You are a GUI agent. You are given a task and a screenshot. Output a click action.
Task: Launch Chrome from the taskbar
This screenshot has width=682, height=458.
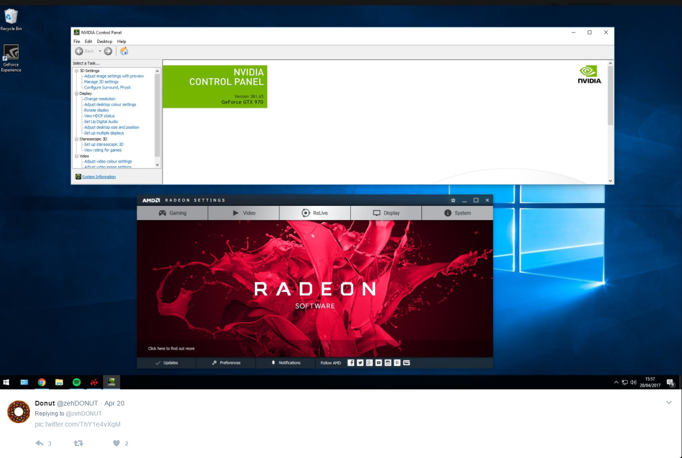pyautogui.click(x=42, y=382)
